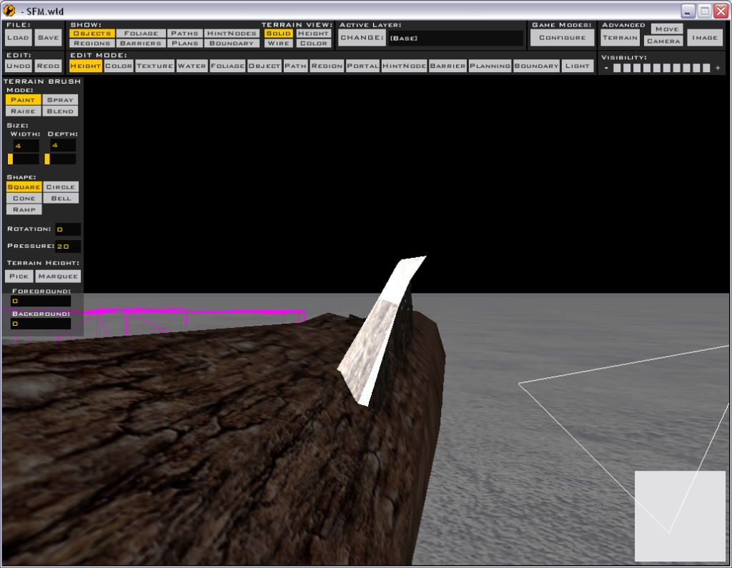Switch terrain view to Height
The width and height of the screenshot is (732, 568).
(313, 34)
